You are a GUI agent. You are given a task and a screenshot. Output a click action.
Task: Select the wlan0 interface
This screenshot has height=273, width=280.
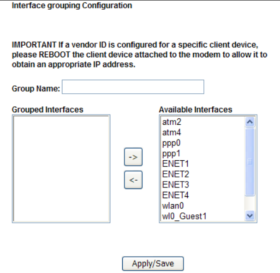(173, 205)
